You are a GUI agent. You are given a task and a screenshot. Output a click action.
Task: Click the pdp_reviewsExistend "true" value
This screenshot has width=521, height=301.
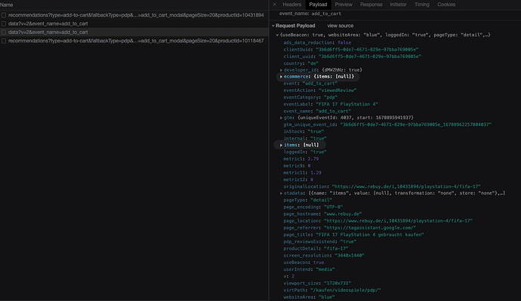(x=348, y=241)
